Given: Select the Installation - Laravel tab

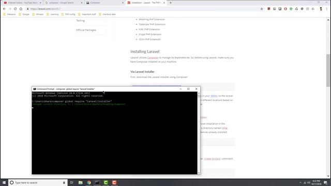Looking at the screenshot, I should point(146,3).
